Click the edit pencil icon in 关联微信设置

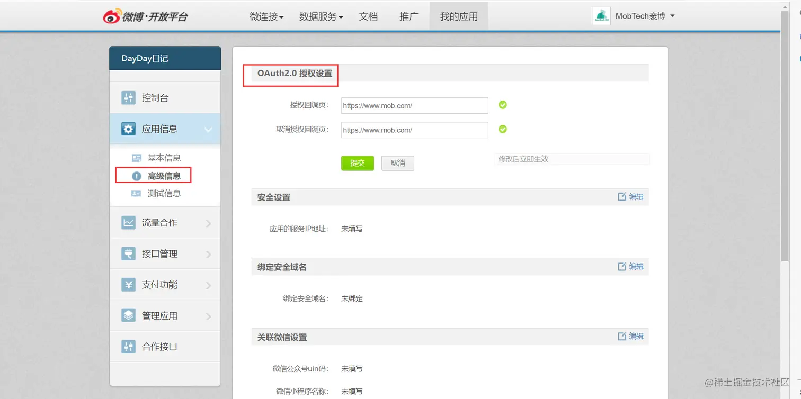pos(622,337)
